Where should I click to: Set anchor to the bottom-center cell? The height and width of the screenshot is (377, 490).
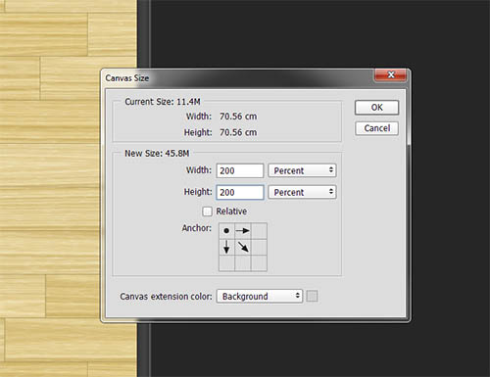click(x=243, y=263)
